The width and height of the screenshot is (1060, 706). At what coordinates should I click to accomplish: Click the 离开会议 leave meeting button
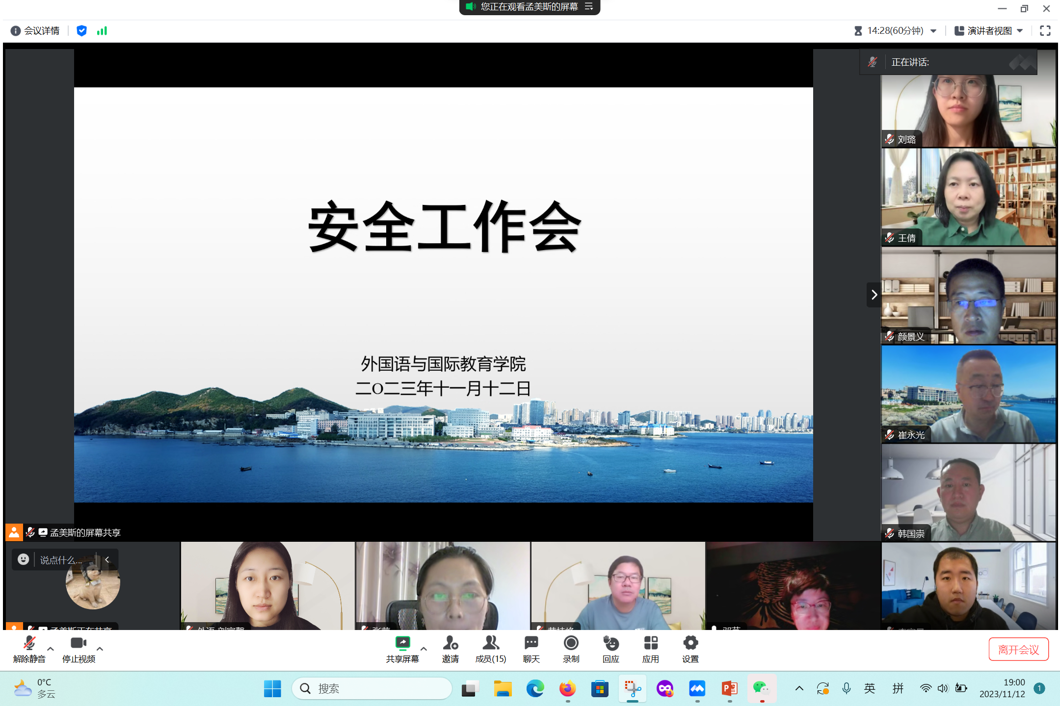[1018, 650]
